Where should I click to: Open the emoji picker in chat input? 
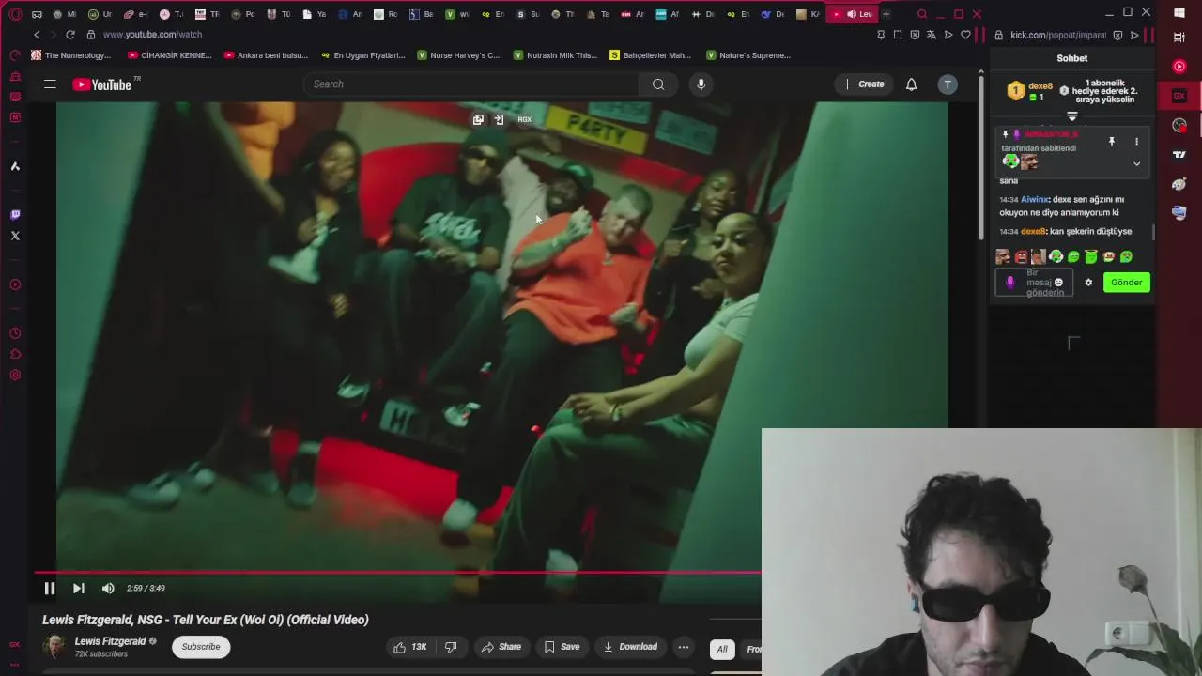[1058, 283]
